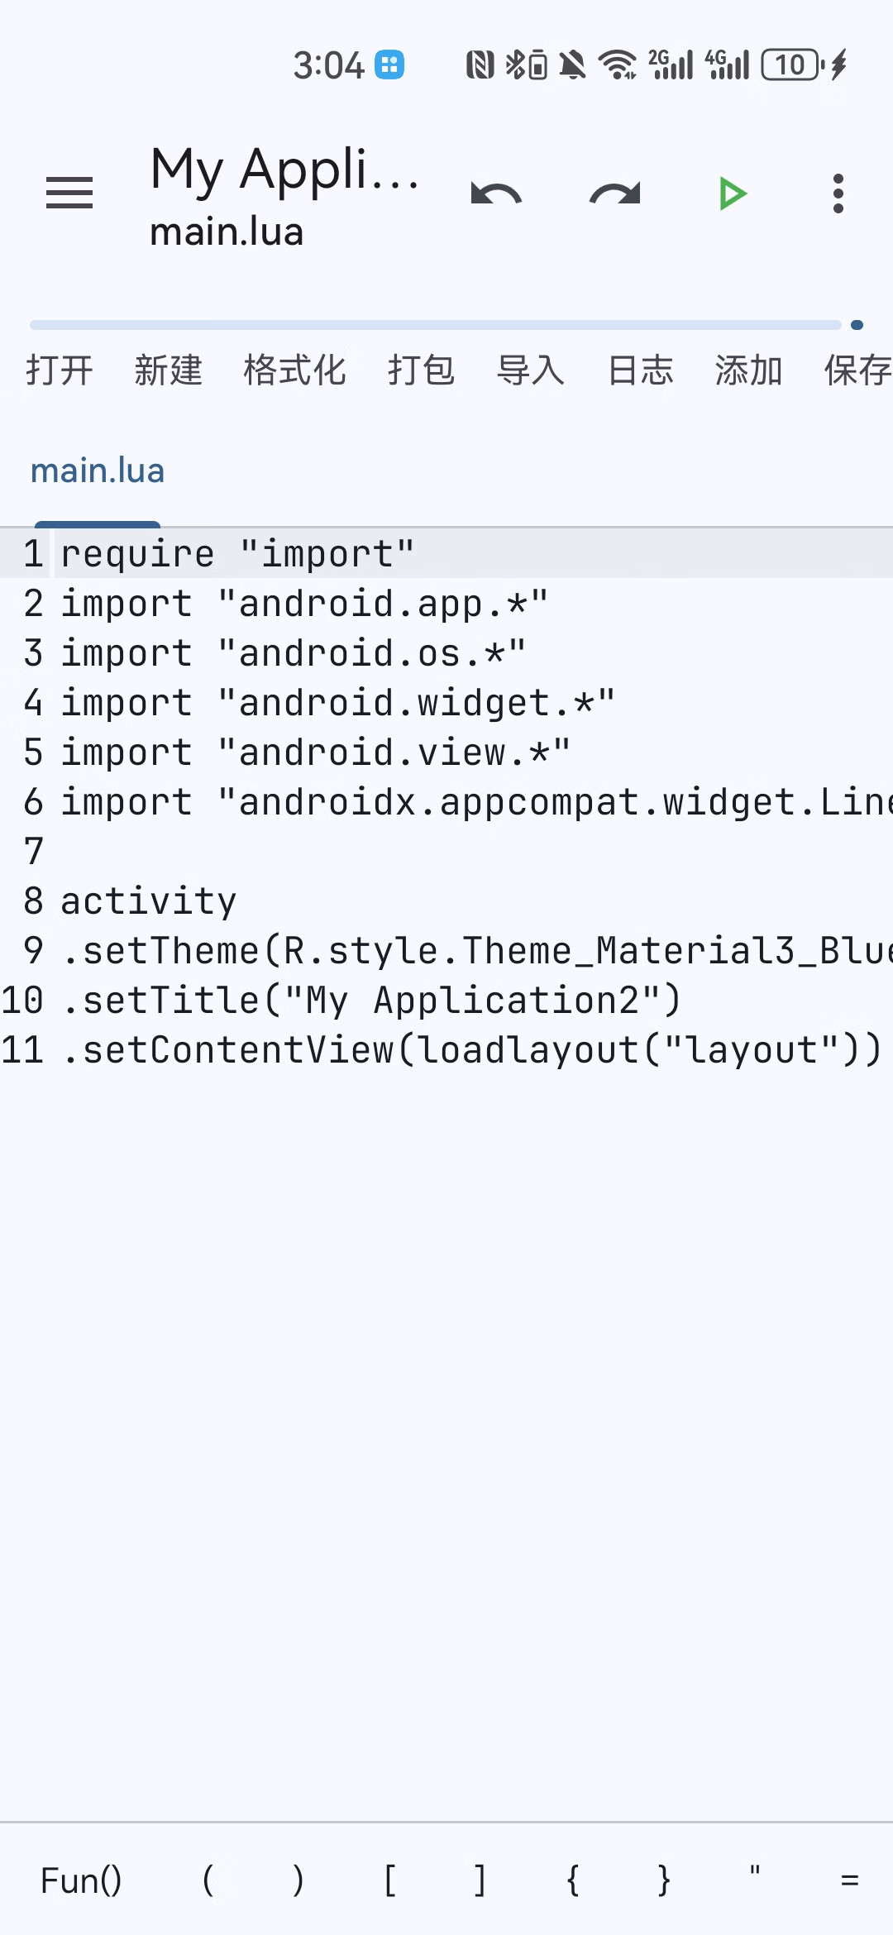Insert the equals sign symbol

click(x=849, y=1881)
